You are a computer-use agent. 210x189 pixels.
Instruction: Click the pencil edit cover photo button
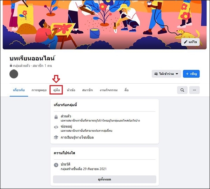coord(190,42)
